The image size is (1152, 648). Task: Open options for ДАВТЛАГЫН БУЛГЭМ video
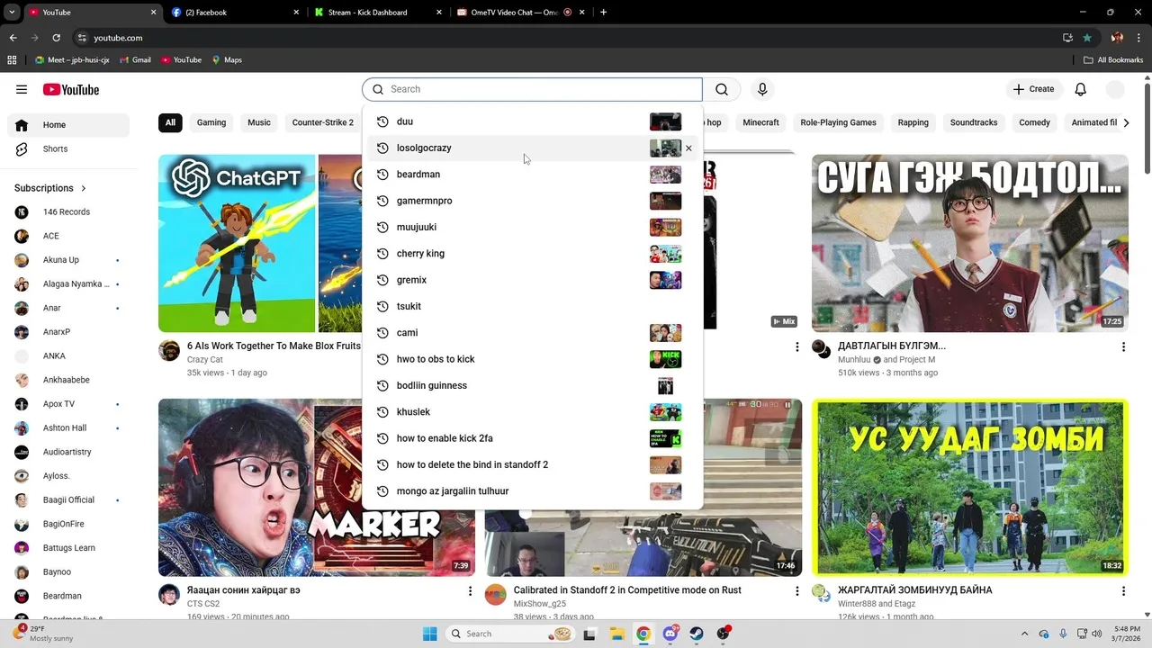pos(1123,346)
